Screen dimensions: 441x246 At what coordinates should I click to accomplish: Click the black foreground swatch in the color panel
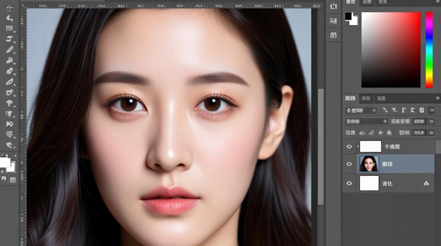[x=348, y=16]
